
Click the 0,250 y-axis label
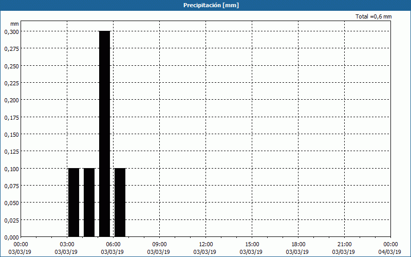coord(11,66)
